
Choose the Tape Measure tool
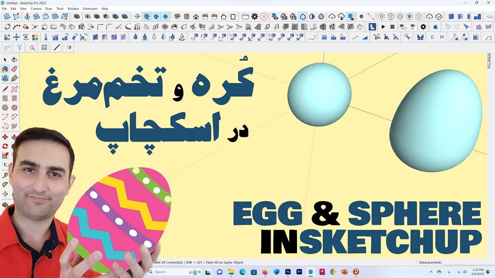click(5, 176)
